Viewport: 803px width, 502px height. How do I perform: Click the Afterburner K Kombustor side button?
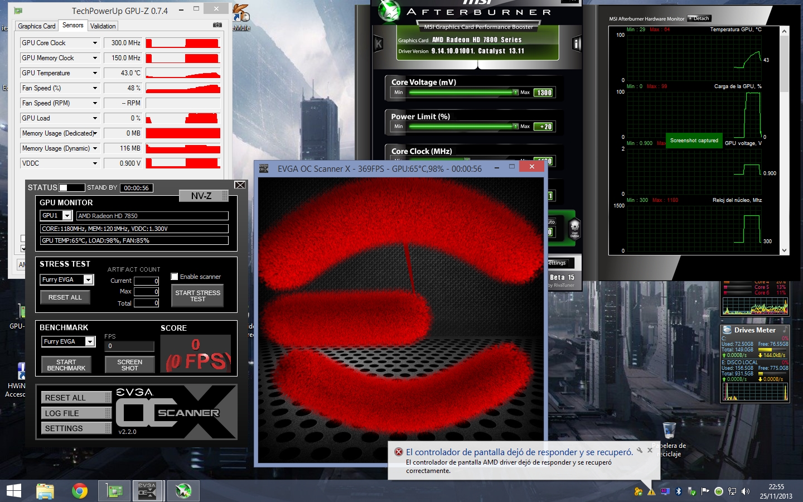point(379,44)
